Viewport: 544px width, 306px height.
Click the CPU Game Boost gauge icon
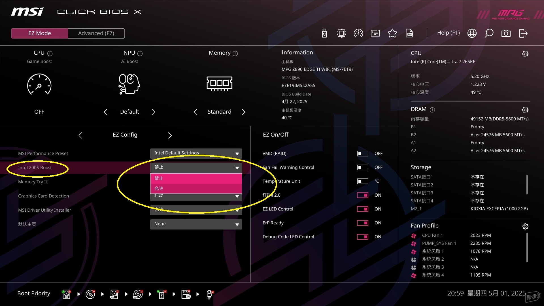(x=39, y=84)
